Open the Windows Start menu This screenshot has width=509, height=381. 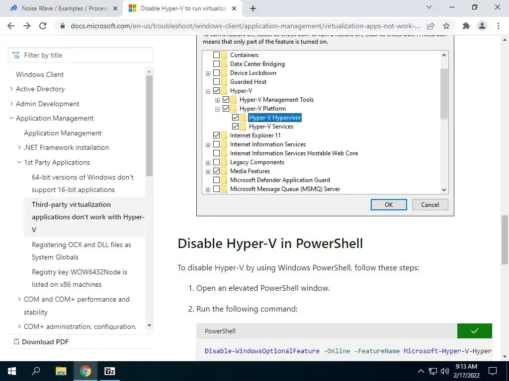(x=12, y=371)
